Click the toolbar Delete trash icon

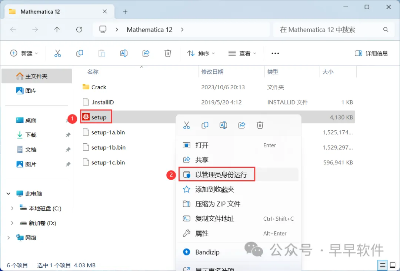(x=168, y=53)
